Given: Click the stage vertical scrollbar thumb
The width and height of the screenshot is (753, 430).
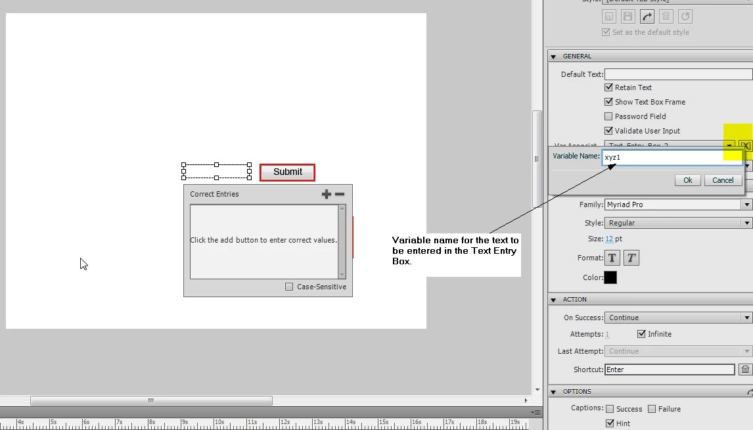Looking at the screenshot, I should coord(537,158).
